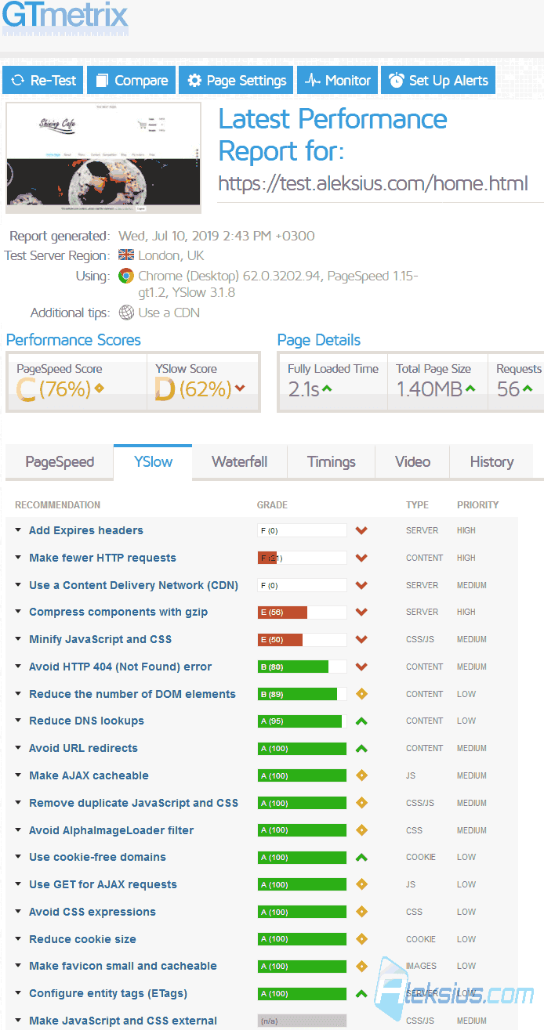
Task: Expand Avoid URL redirects row
Action: click(x=83, y=748)
